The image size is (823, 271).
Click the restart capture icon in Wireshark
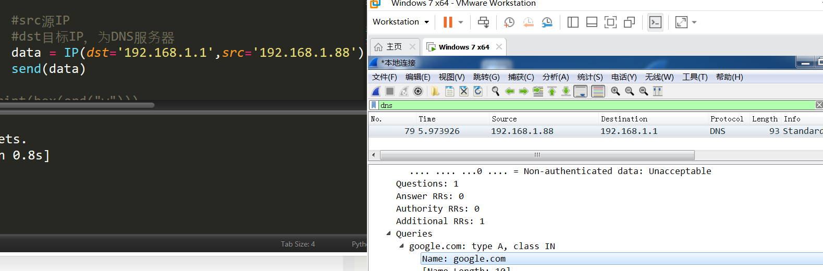(404, 91)
